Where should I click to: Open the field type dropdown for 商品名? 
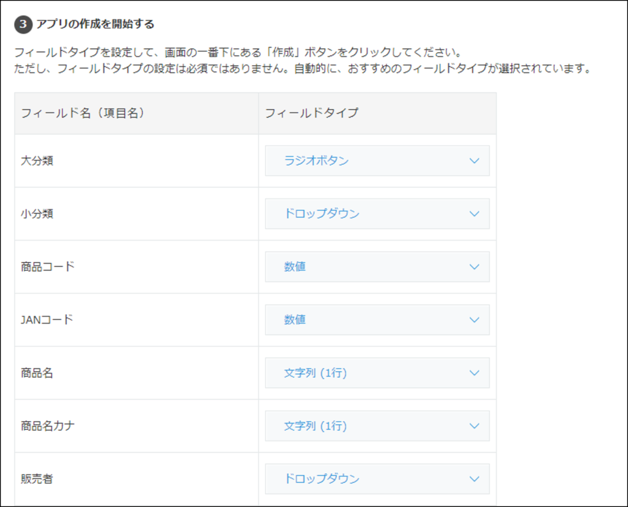(377, 373)
